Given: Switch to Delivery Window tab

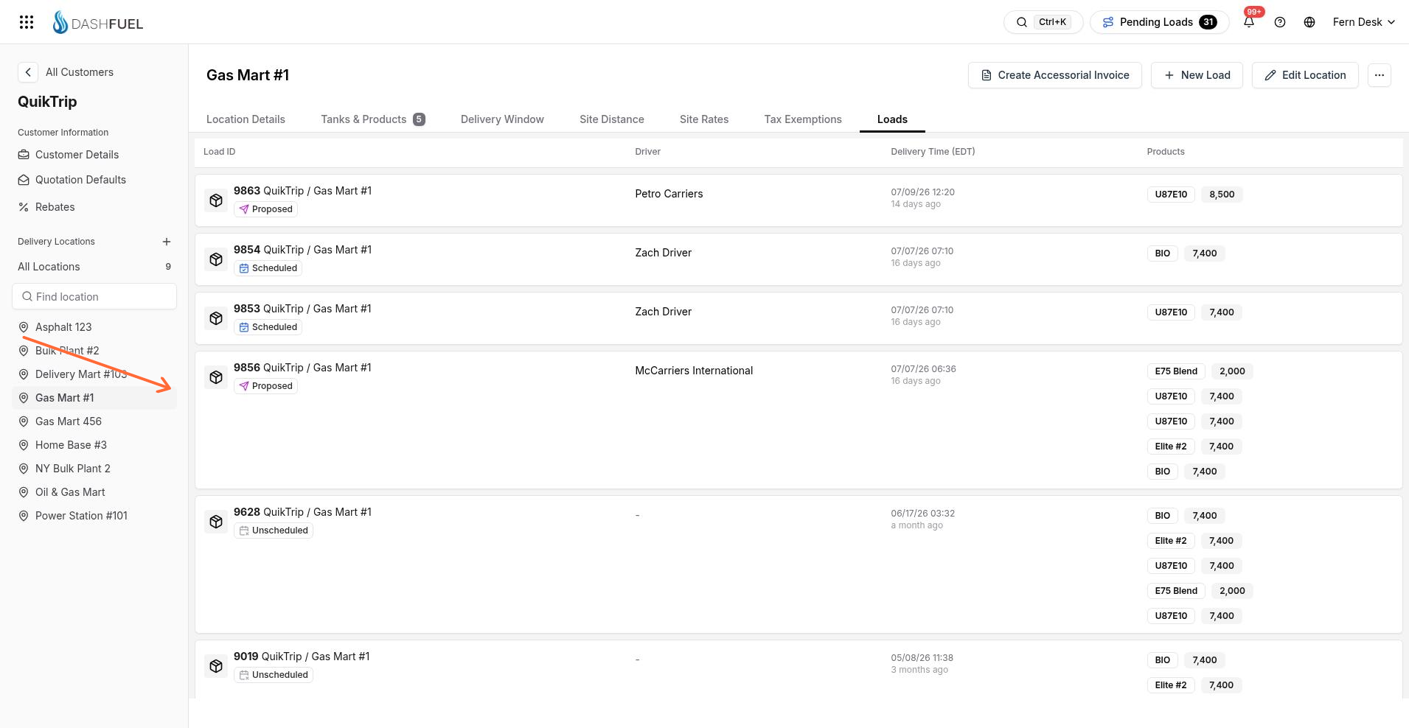Looking at the screenshot, I should coord(502,119).
